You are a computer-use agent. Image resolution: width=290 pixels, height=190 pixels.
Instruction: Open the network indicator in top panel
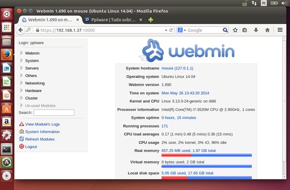[x=254, y=3]
